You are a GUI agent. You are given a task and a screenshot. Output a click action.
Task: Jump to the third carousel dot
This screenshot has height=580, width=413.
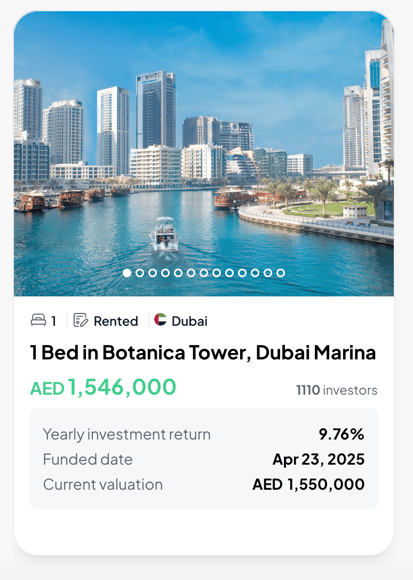point(153,273)
